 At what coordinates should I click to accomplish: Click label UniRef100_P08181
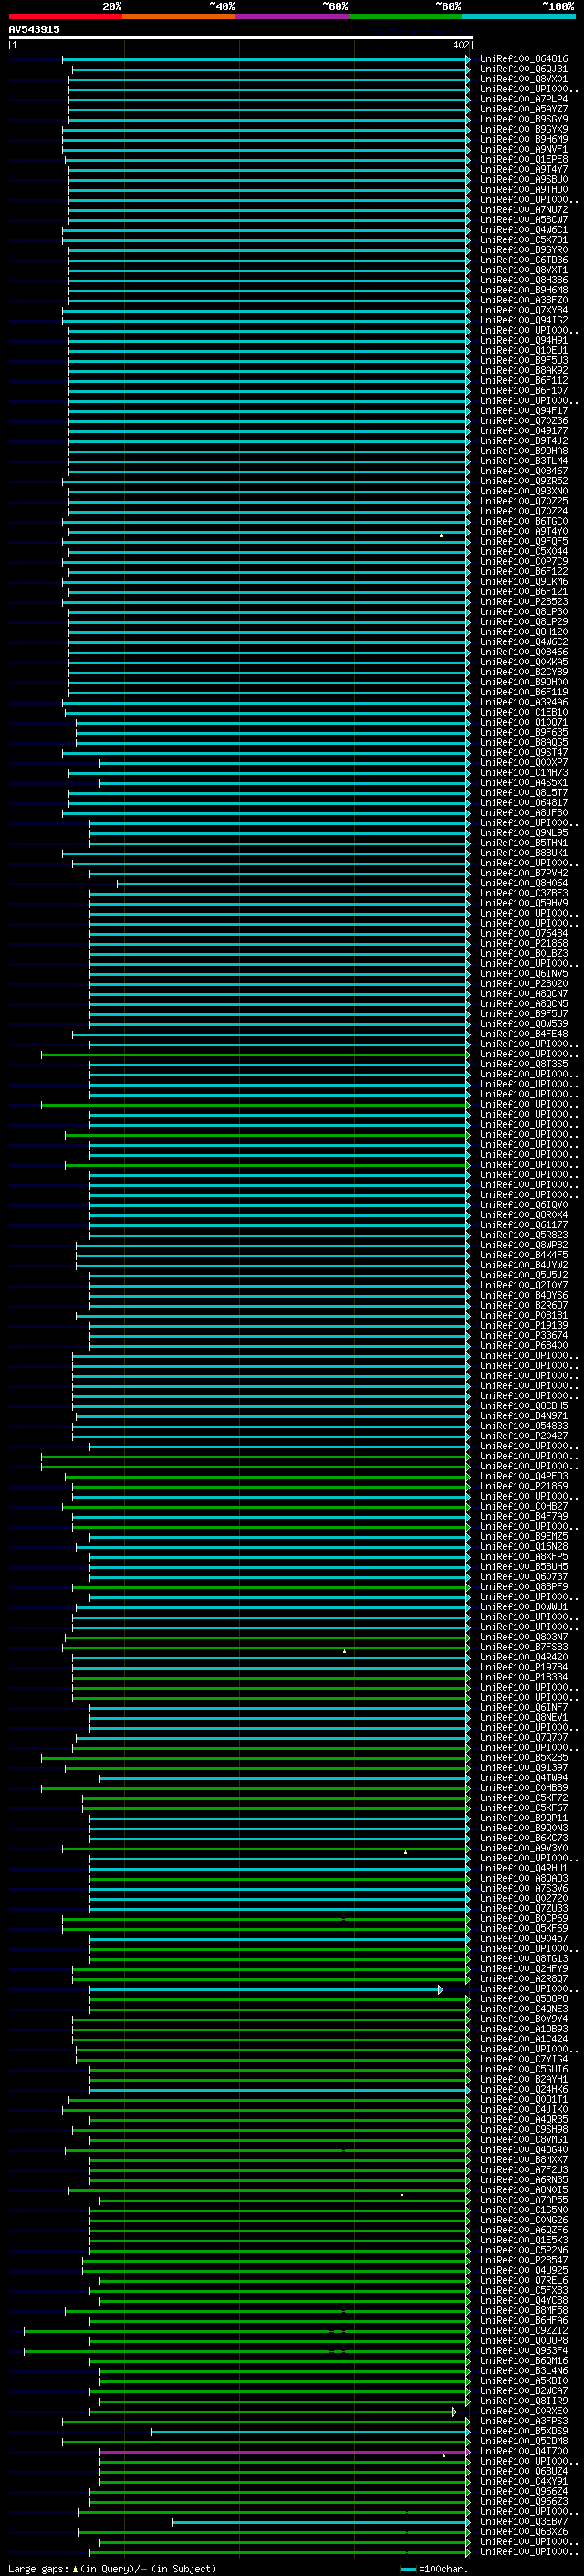tap(524, 1316)
